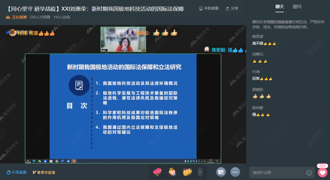This screenshot has width=330, height=180.
Task: Click the document icon beside 目次
Action: [78, 85]
